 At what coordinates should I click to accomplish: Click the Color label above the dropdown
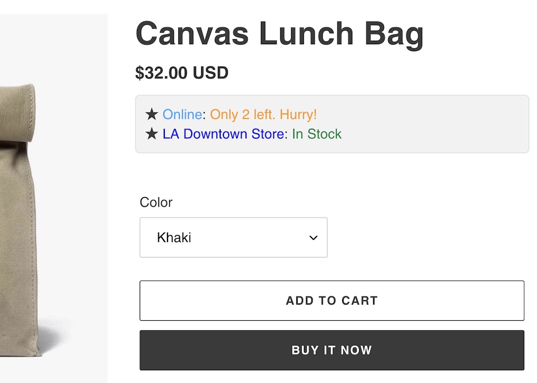(156, 203)
